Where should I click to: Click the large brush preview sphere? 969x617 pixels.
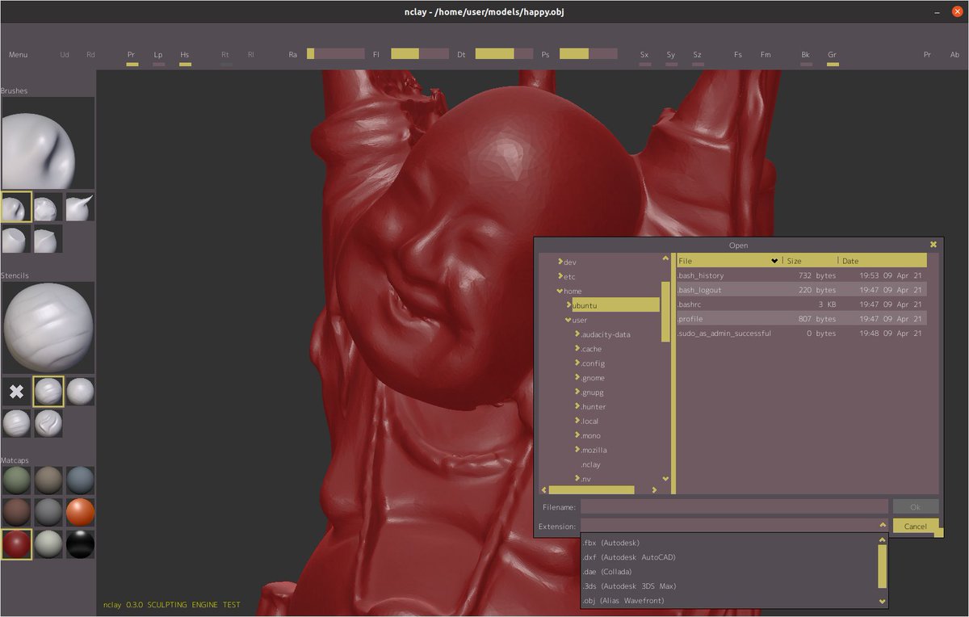[x=48, y=144]
